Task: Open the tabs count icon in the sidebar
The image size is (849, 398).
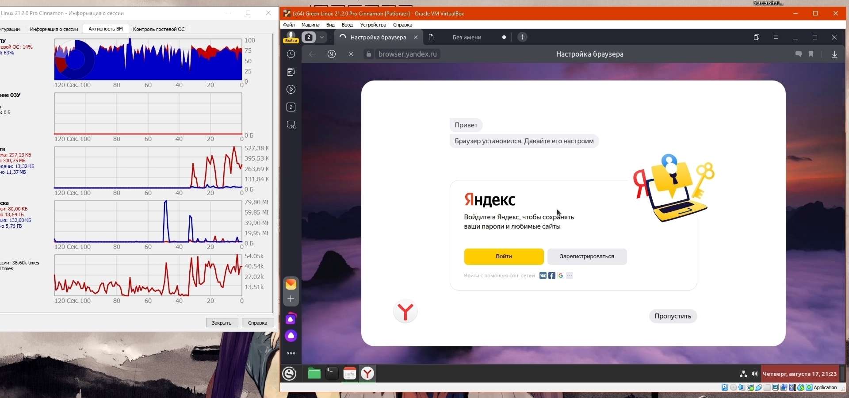Action: pyautogui.click(x=291, y=107)
